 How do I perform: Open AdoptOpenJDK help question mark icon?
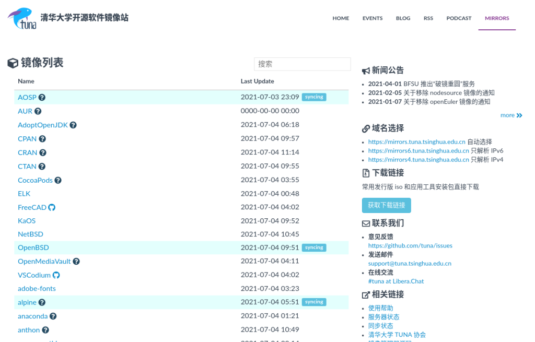click(x=73, y=125)
